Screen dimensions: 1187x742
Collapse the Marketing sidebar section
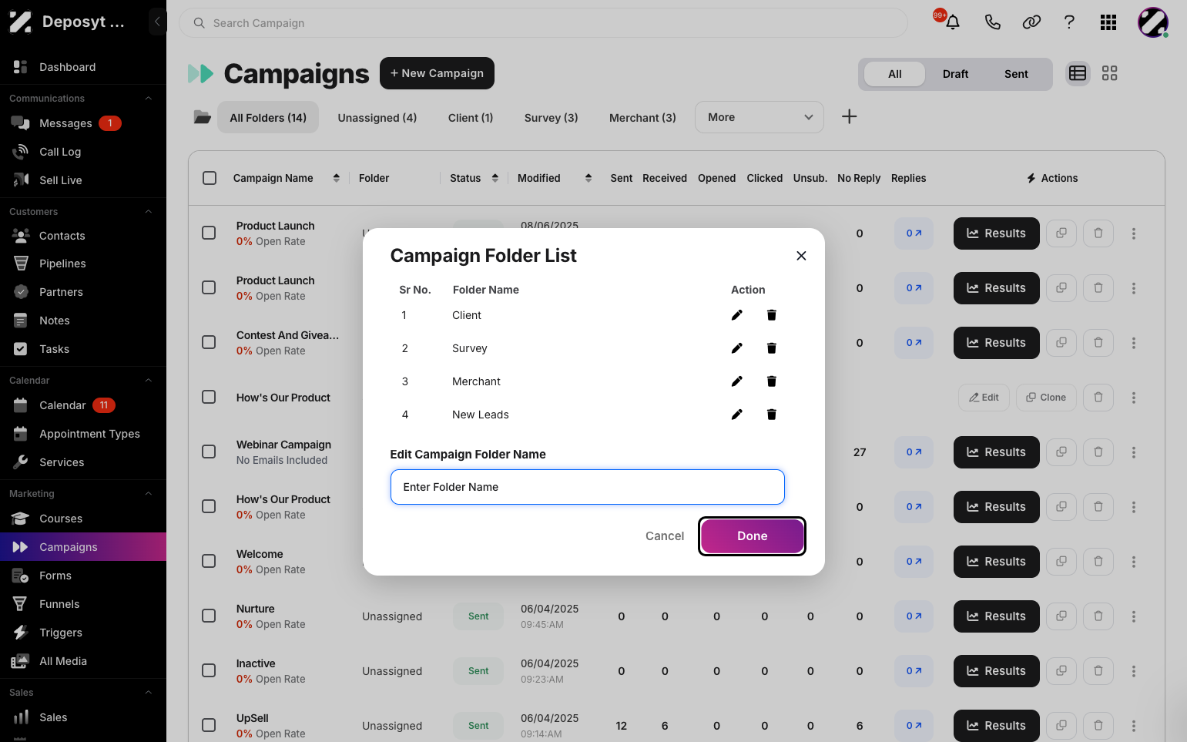point(149,493)
